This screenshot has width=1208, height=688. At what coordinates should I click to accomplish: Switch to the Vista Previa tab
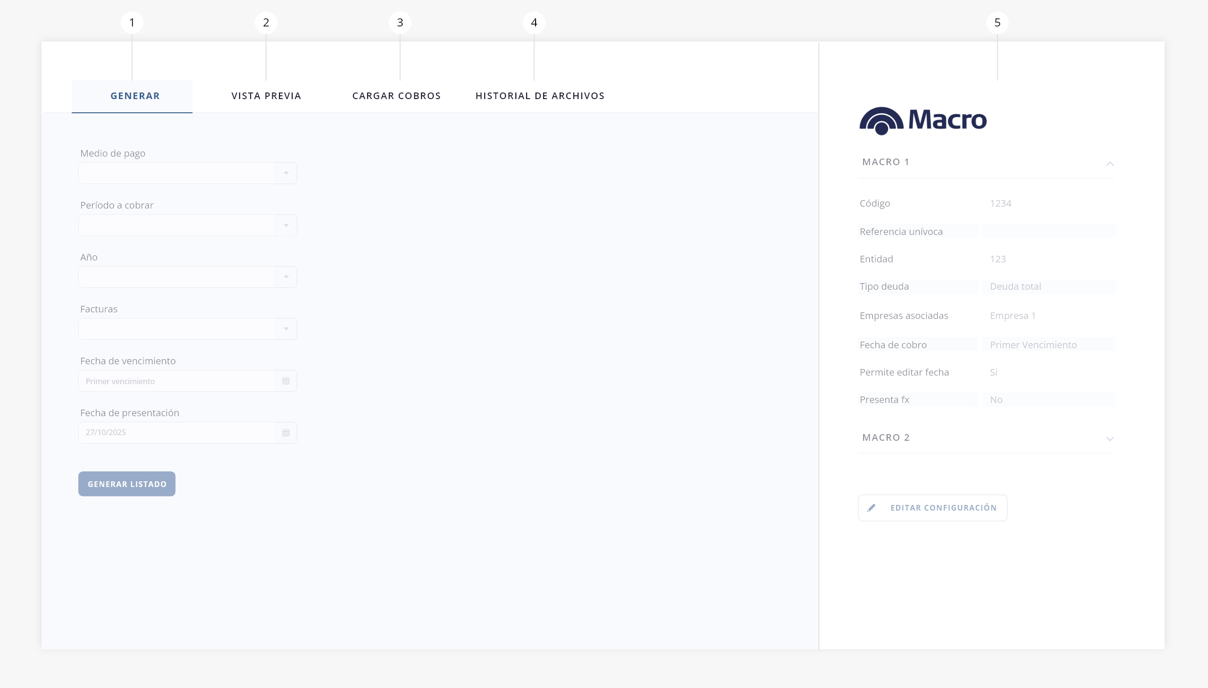[266, 96]
